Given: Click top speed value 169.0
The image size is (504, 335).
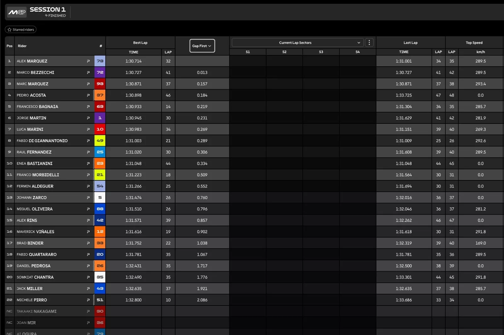Looking at the screenshot, I should click(481, 243).
